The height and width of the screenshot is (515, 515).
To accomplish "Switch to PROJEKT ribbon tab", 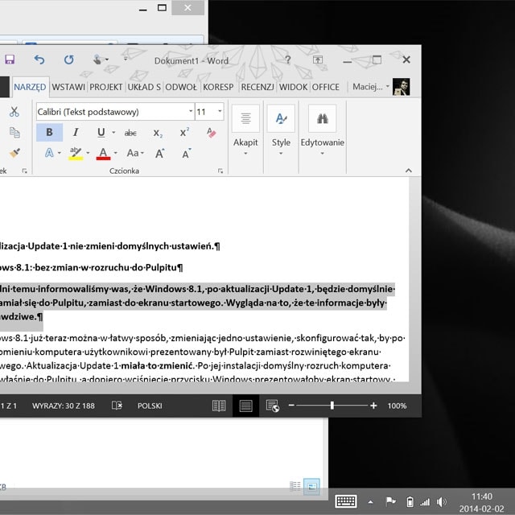I will 105,87.
